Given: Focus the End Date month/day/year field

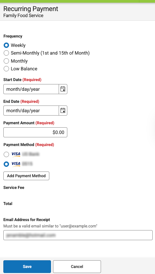Looking at the screenshot, I should tap(31, 111).
